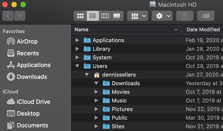This screenshot has width=223, height=131.
Task: Sort by the Date Modified column header
Action: pyautogui.click(x=203, y=30)
